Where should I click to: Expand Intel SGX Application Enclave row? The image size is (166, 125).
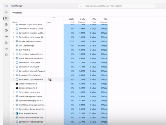point(14,58)
